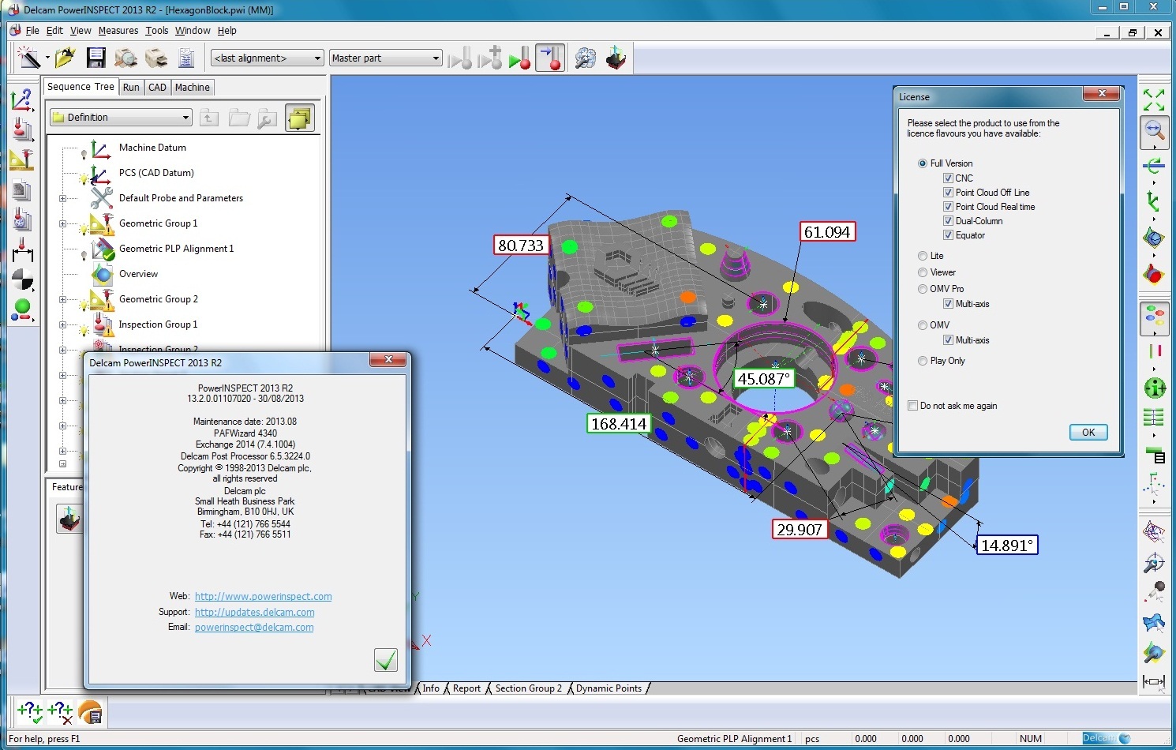Expand the Geometric Group 1 tree node

pos(62,224)
